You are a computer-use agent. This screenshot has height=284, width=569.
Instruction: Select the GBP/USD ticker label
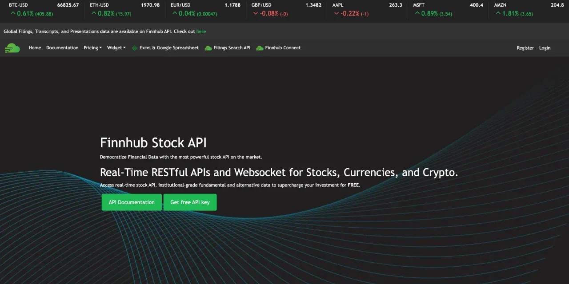pyautogui.click(x=261, y=5)
